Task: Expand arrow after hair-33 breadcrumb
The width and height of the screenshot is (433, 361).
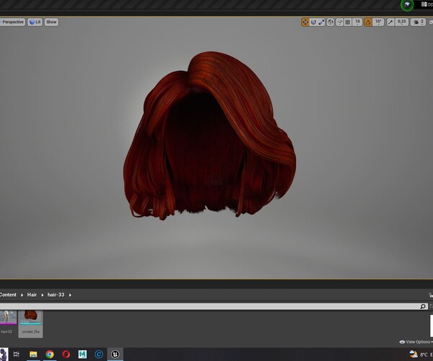Action: click(x=70, y=295)
